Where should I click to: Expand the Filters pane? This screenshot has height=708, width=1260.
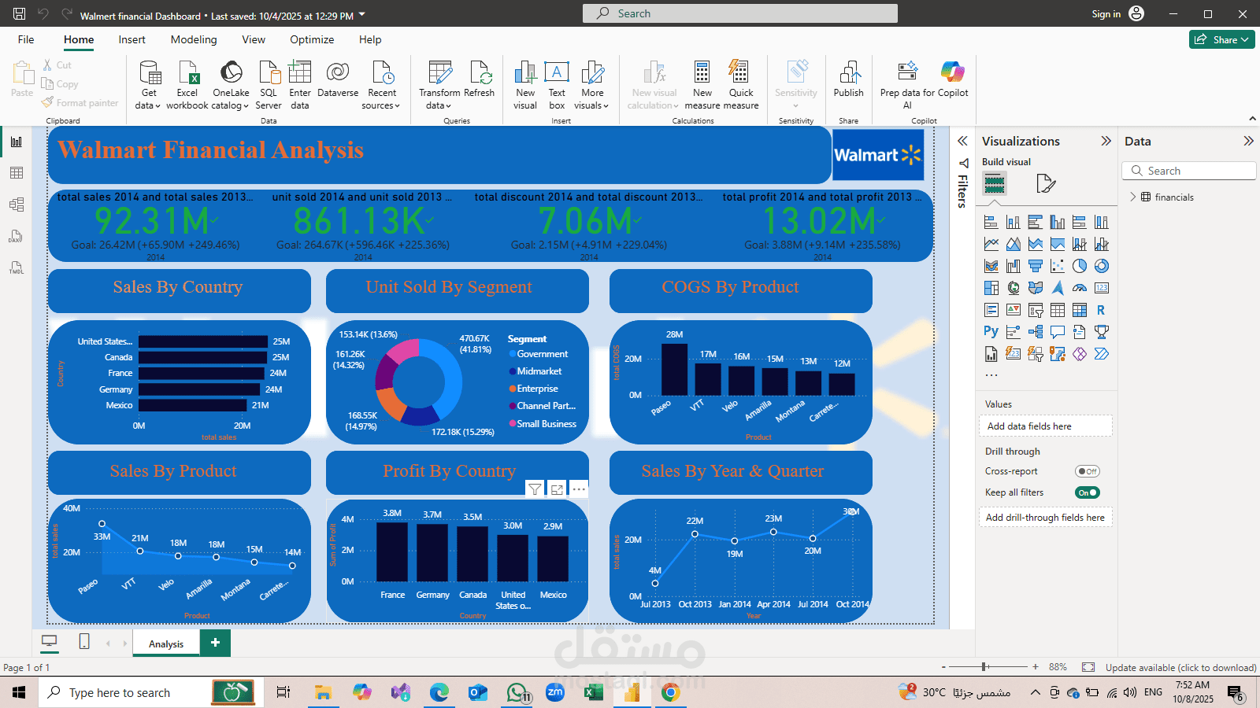tap(962, 141)
